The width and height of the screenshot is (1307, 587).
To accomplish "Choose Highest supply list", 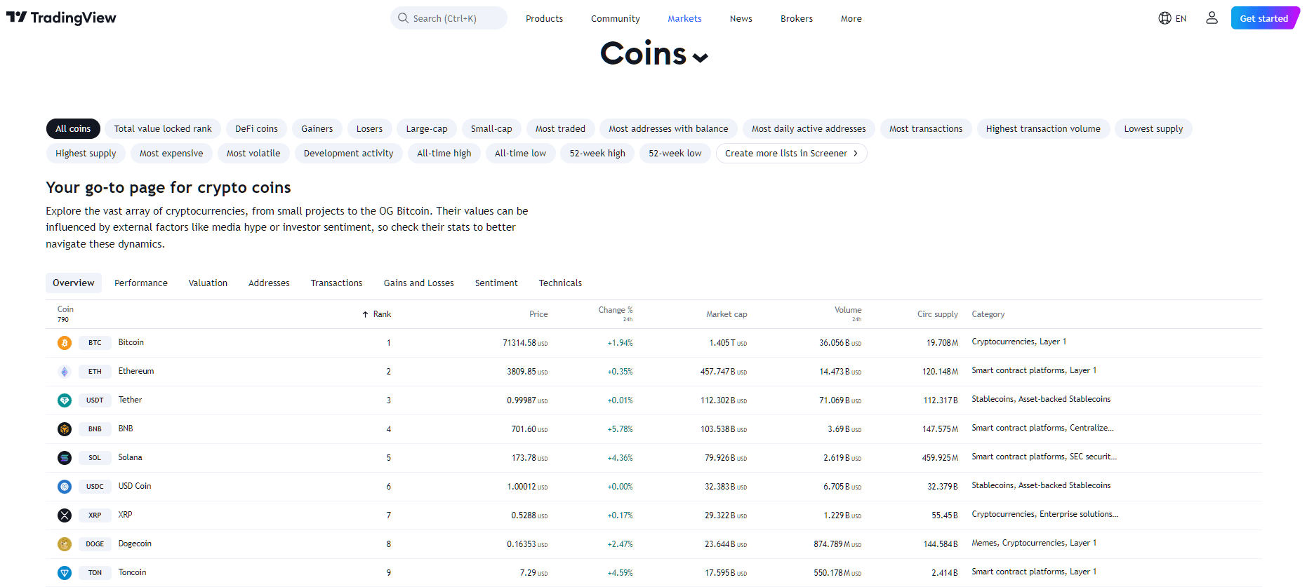I will [x=86, y=154].
